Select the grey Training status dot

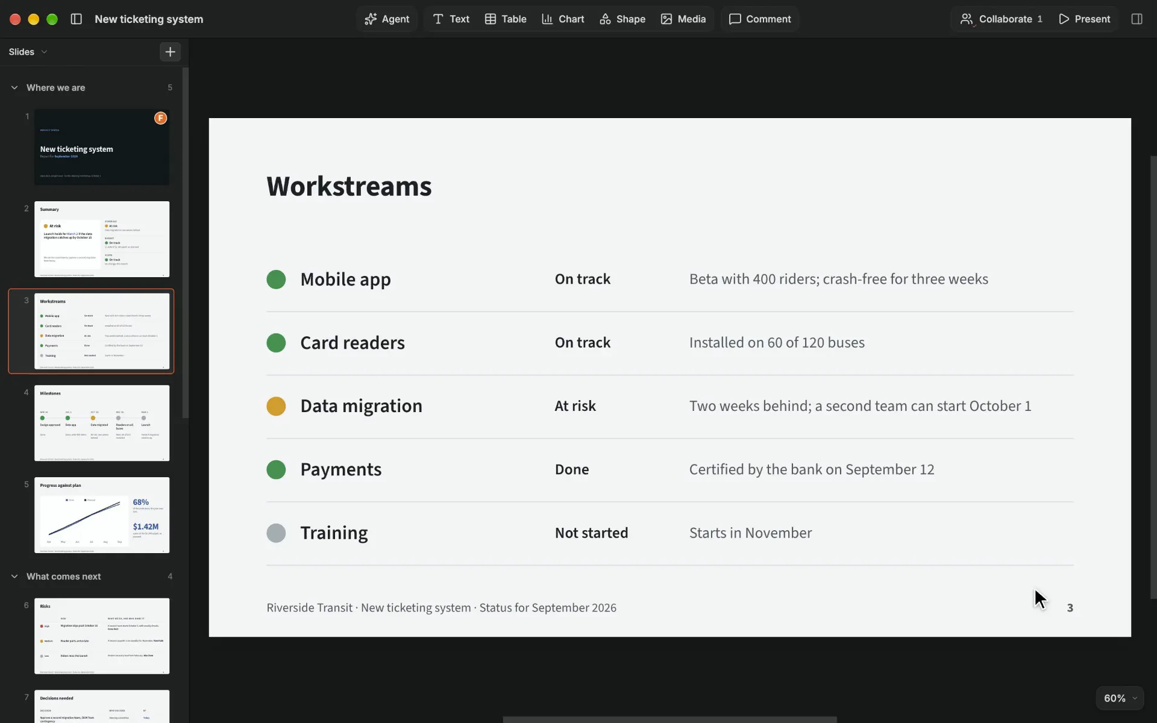[276, 533]
